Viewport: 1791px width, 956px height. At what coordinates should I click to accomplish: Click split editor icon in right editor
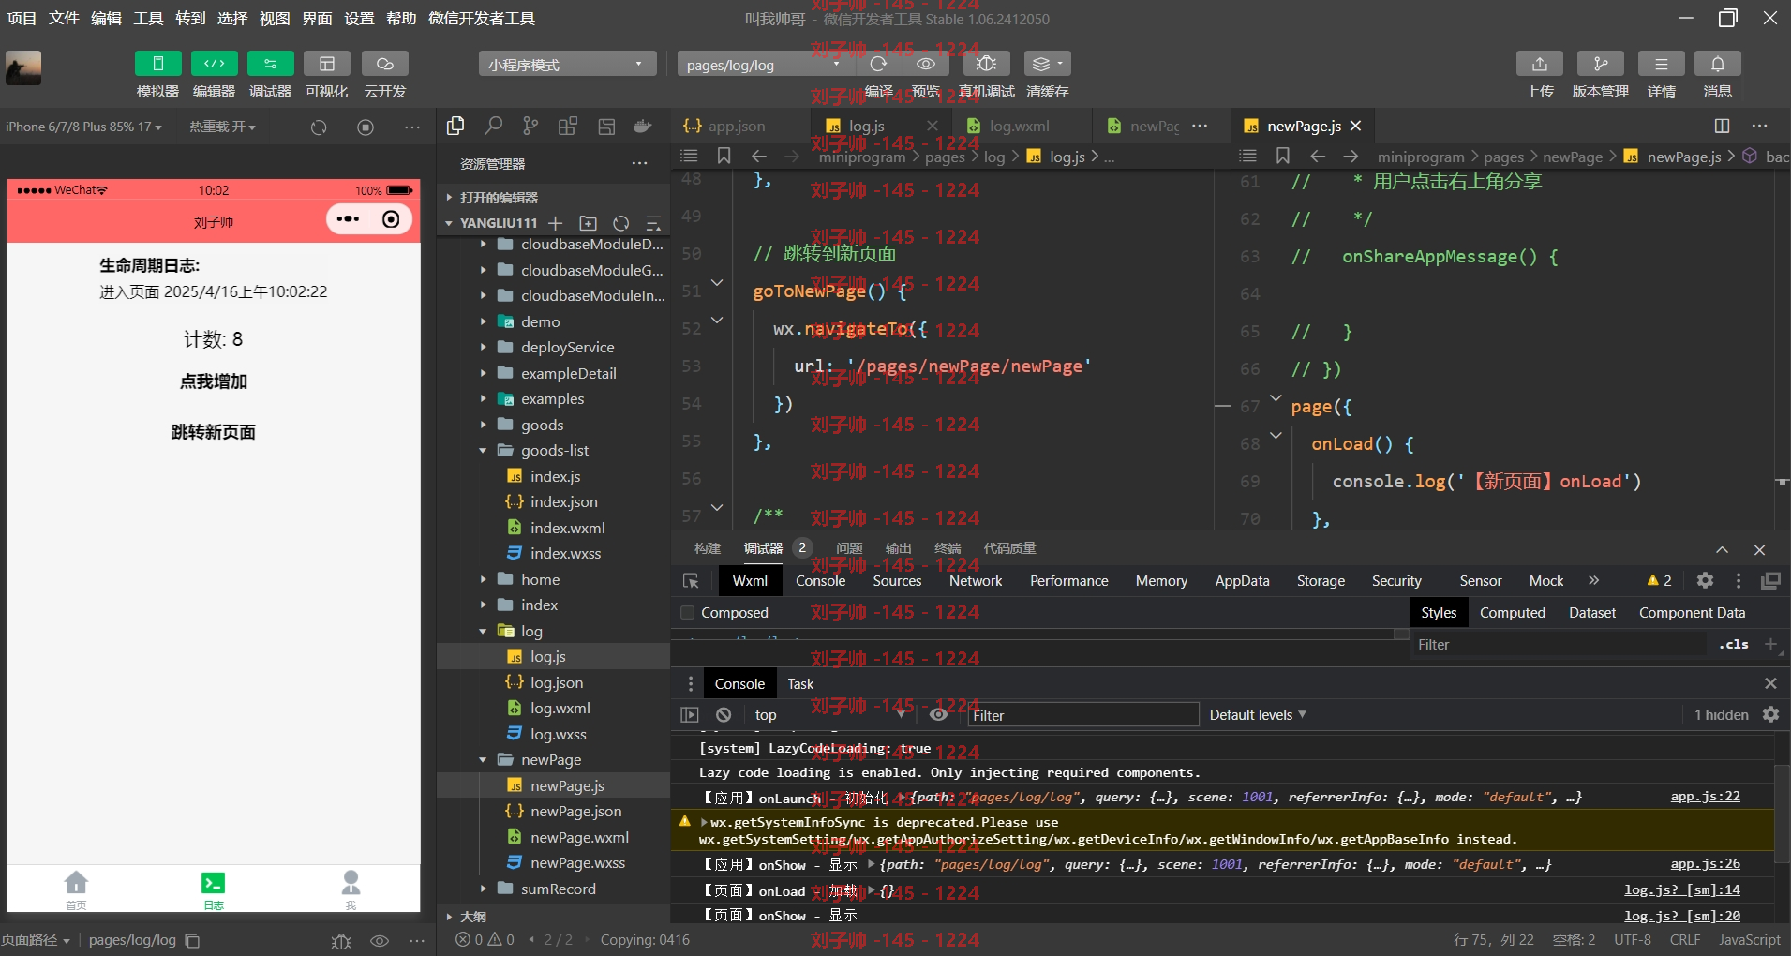pos(1722,126)
